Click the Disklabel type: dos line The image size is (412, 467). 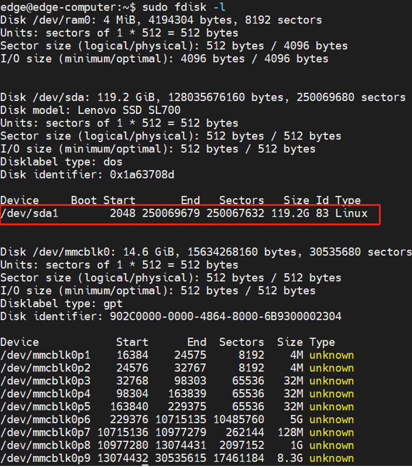pyautogui.click(x=61, y=162)
